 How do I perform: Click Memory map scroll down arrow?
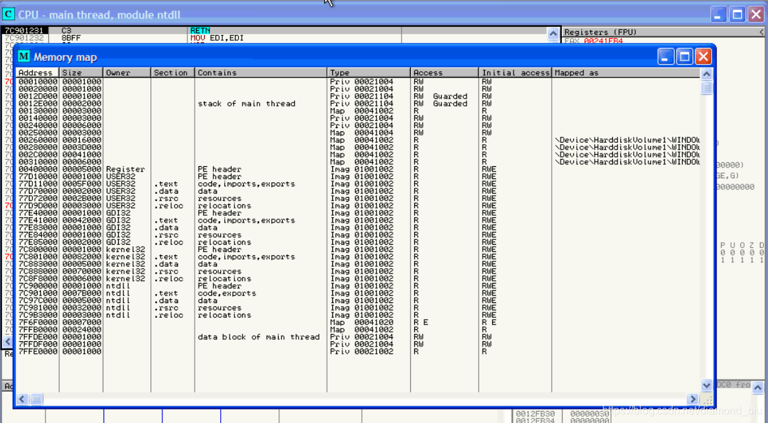pos(706,385)
